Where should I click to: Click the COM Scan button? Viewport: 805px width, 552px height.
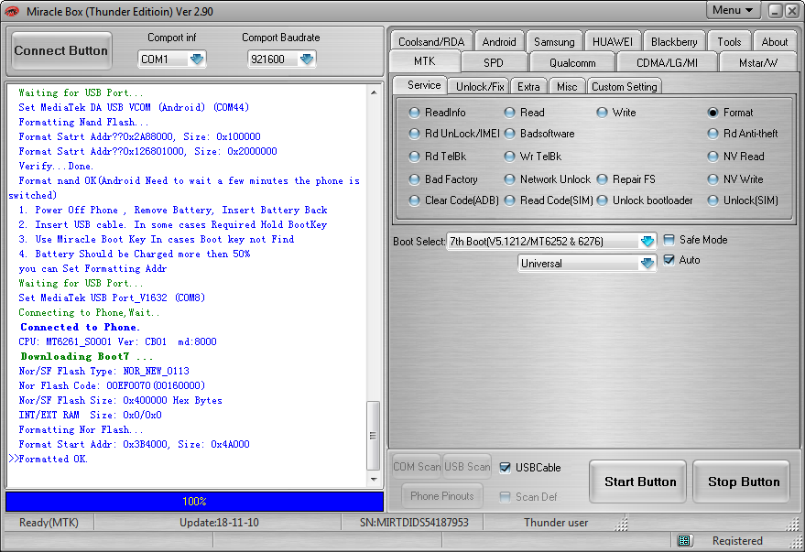417,466
